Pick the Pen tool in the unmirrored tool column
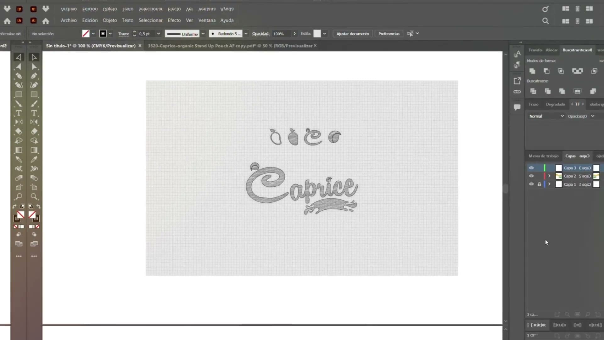Image resolution: width=604 pixels, height=340 pixels. point(34,76)
